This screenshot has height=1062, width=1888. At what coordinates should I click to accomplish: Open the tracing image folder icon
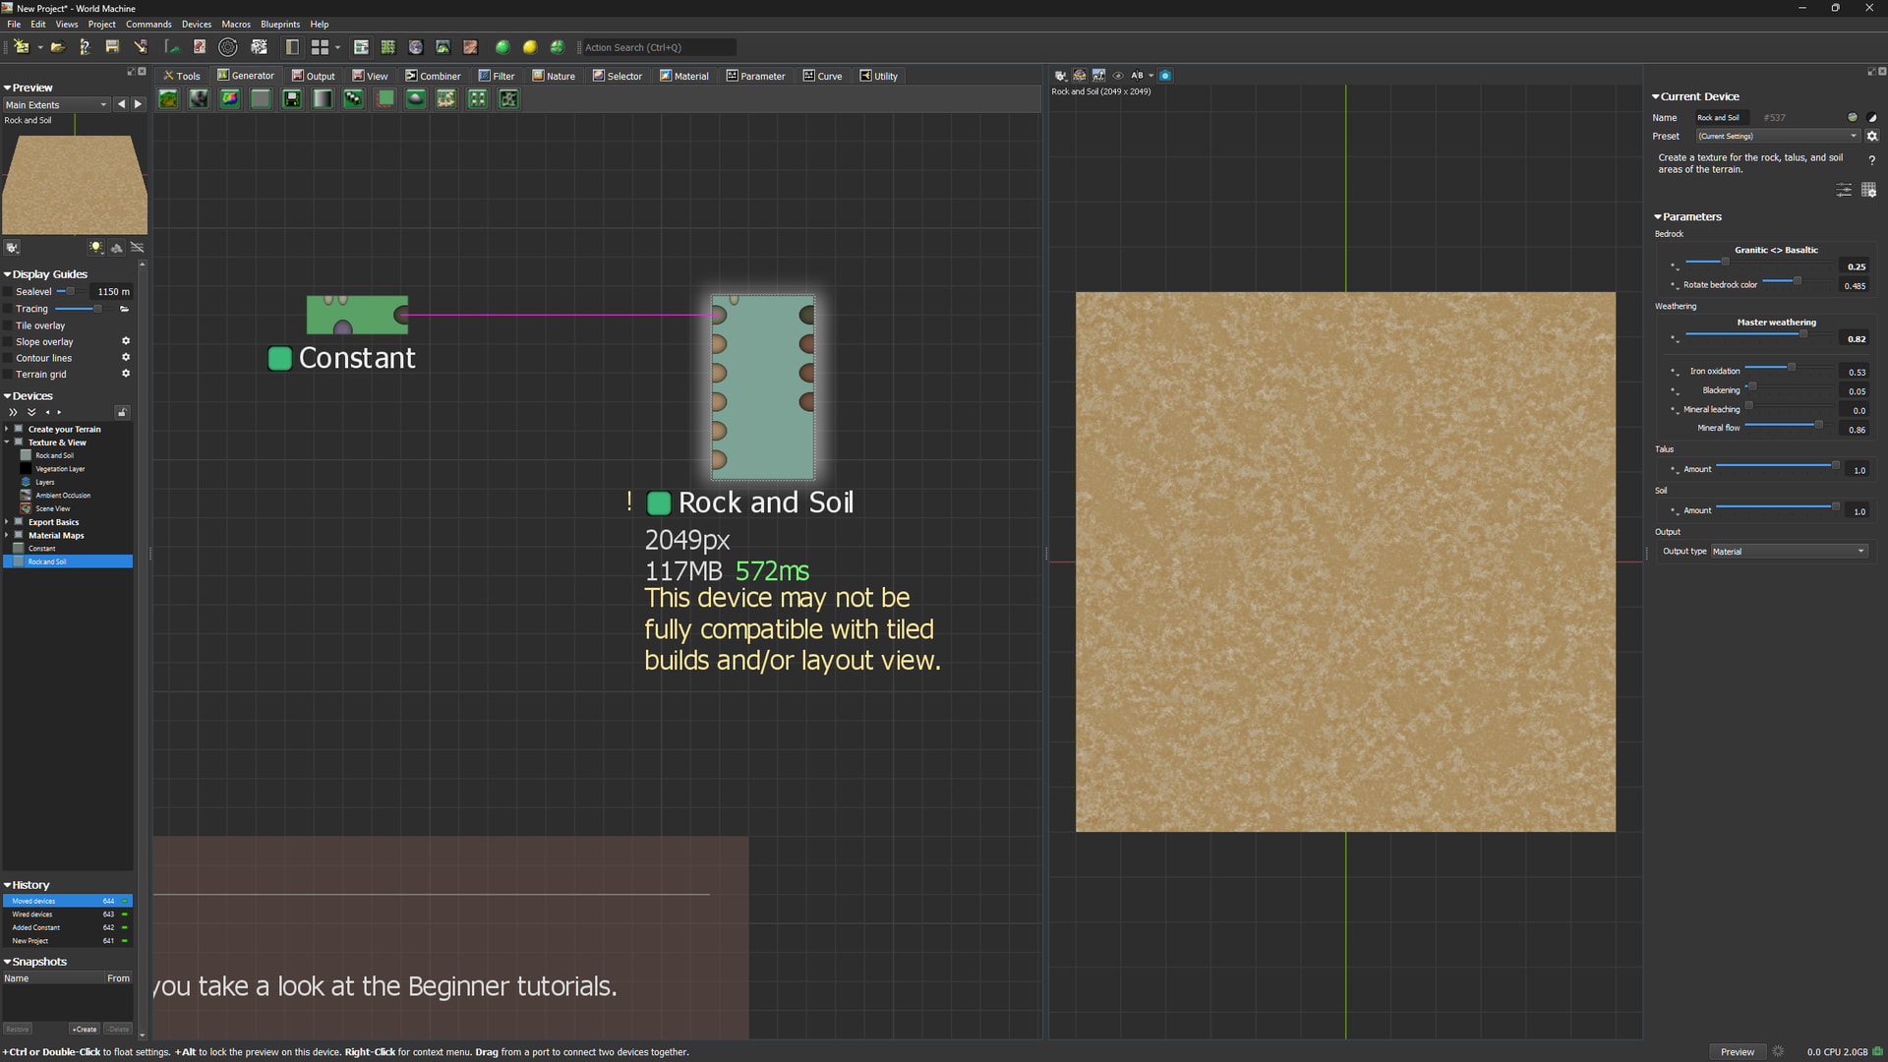(125, 309)
